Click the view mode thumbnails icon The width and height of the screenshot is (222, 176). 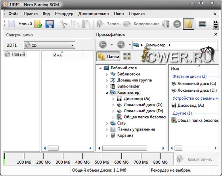(127, 56)
